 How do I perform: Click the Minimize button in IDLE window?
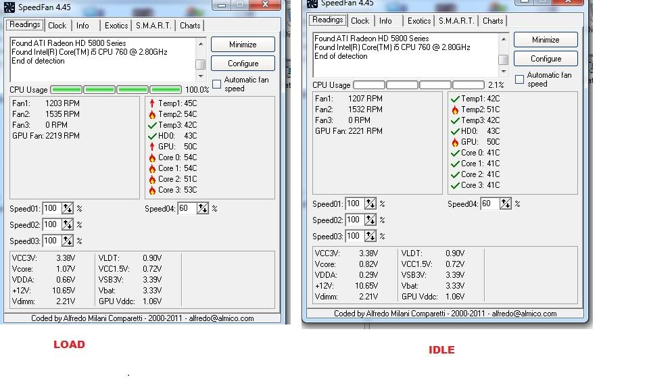click(x=546, y=40)
